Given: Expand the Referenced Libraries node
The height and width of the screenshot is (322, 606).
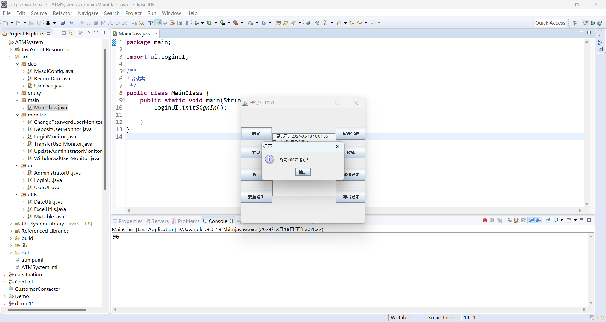Looking at the screenshot, I should [x=11, y=231].
